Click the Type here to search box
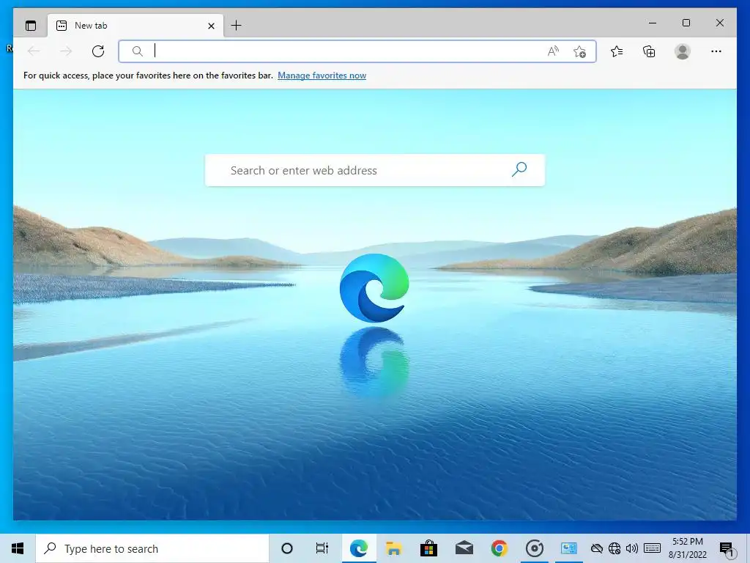The width and height of the screenshot is (750, 563). click(x=152, y=548)
